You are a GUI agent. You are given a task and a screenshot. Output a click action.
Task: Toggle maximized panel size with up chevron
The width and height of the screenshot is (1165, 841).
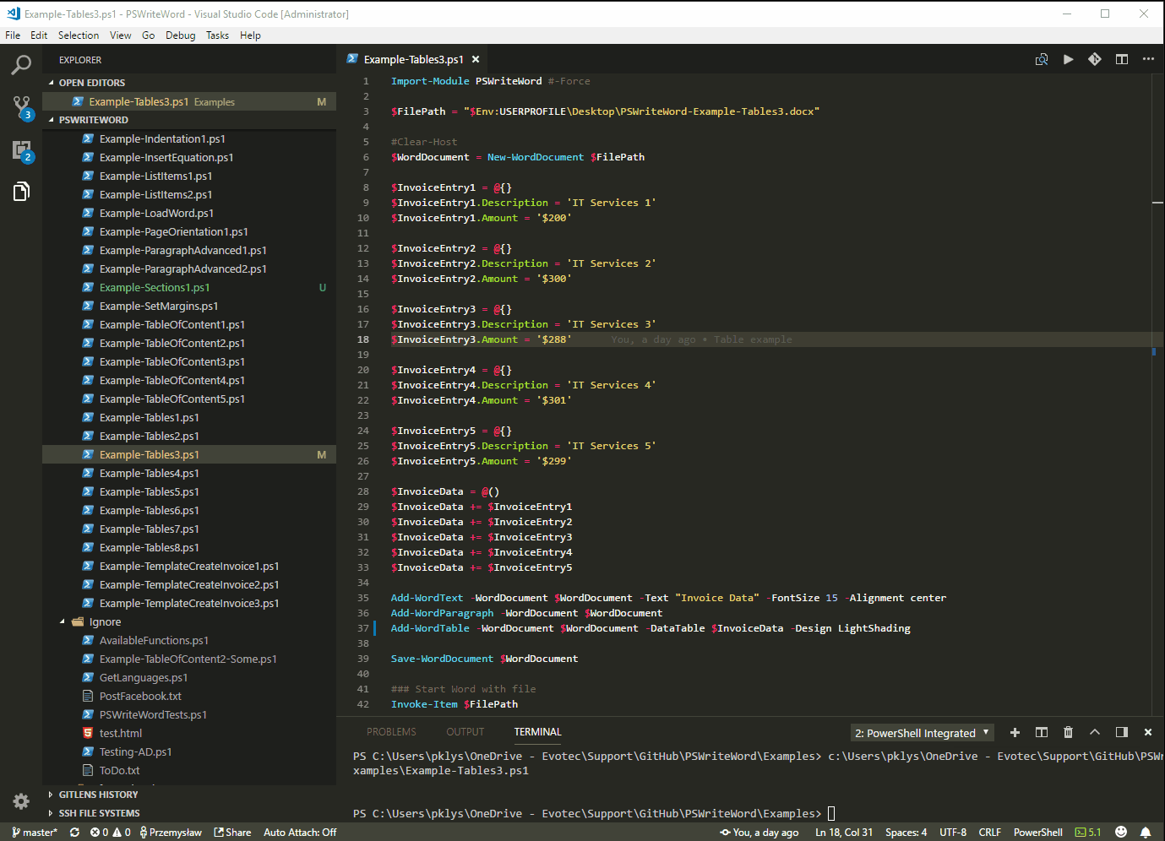(1094, 732)
